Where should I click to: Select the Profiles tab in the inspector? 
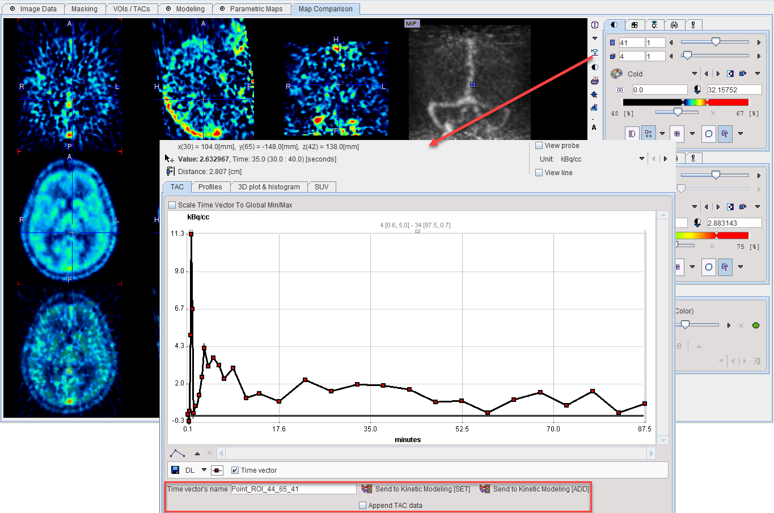[x=210, y=187]
